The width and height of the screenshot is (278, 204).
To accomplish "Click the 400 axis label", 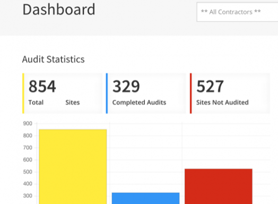I will pos(28,184).
